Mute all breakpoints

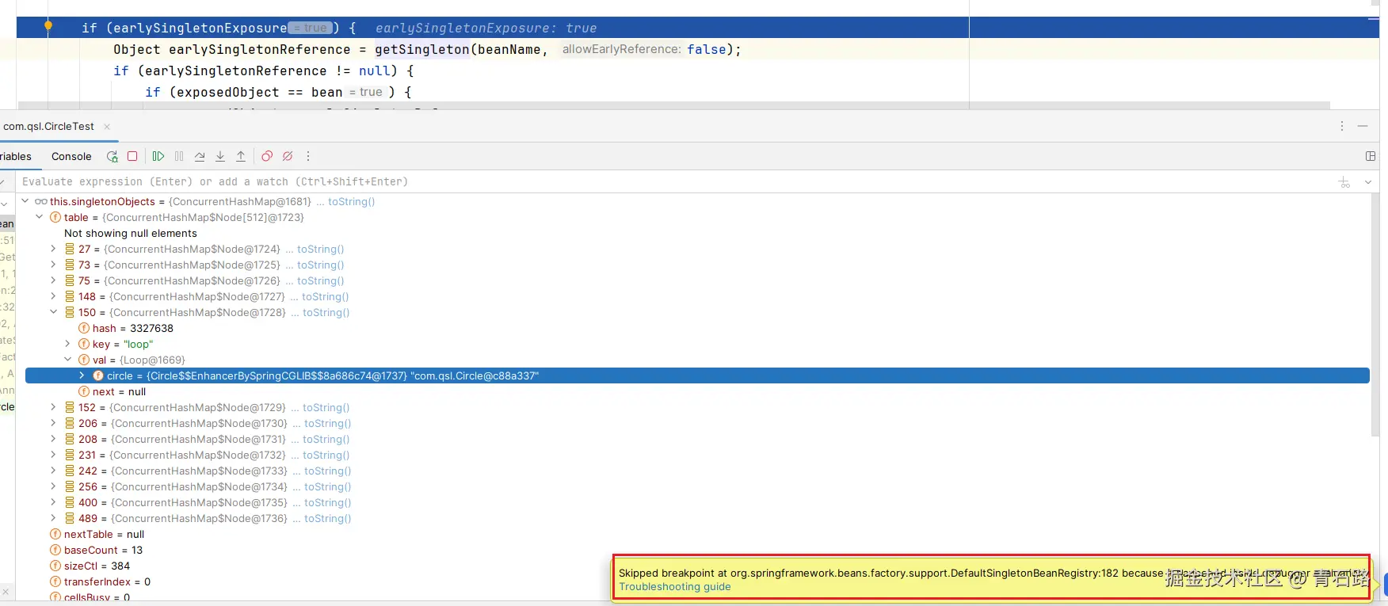(x=288, y=157)
